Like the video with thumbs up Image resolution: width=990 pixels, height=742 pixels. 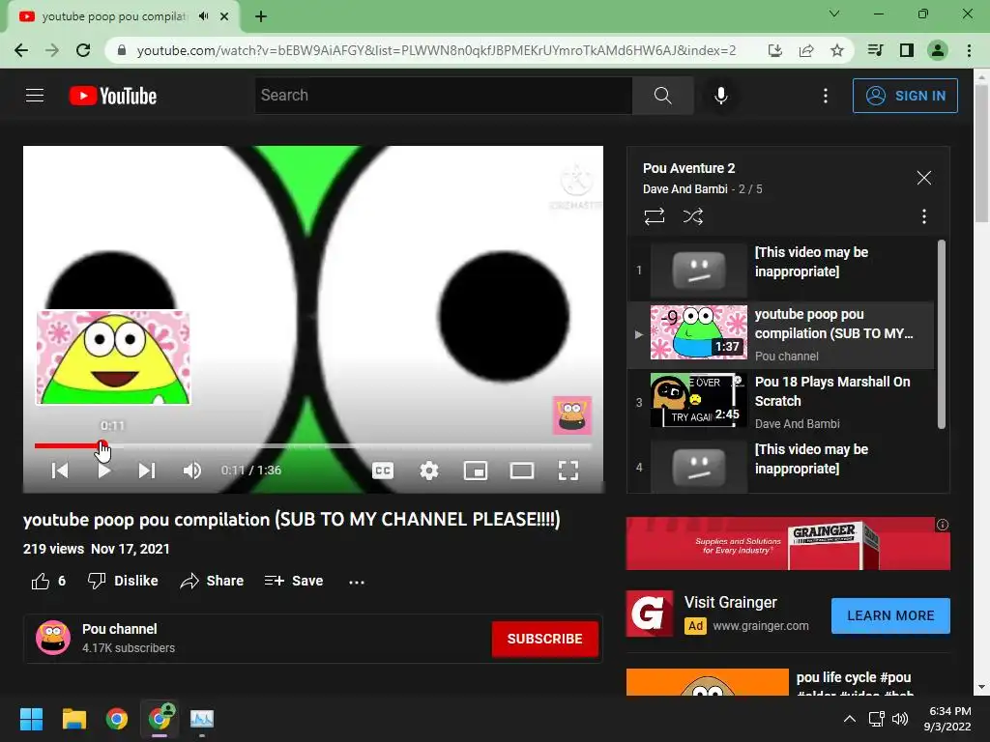[x=48, y=581]
